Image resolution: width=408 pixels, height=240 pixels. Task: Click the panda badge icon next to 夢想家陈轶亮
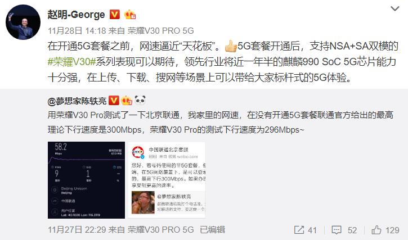pyautogui.click(x=140, y=101)
